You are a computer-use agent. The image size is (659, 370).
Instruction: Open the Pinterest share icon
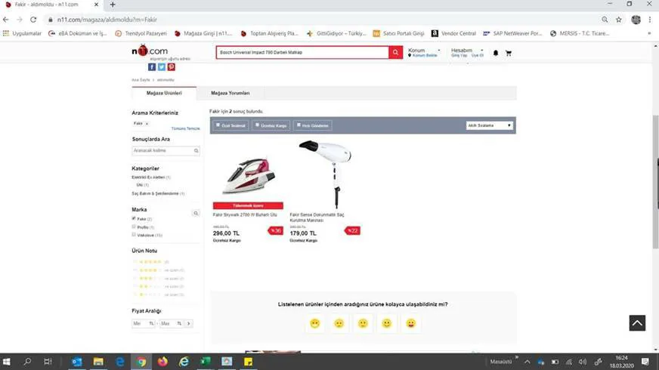tap(171, 66)
